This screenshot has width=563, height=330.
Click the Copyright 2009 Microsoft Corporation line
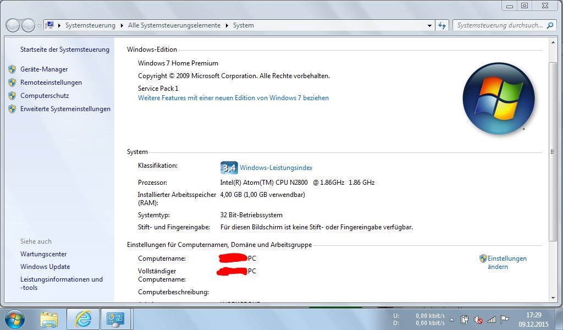[234, 76]
